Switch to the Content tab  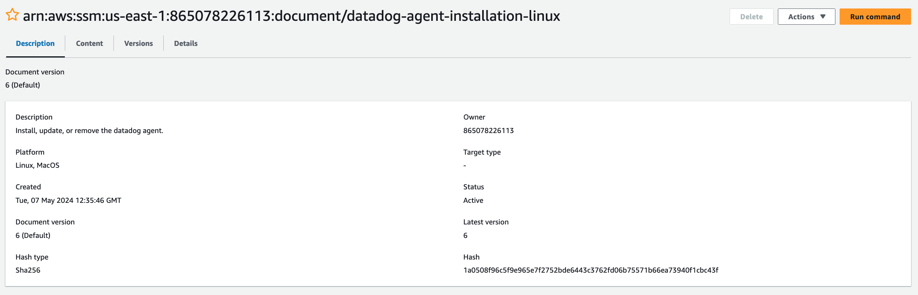(x=90, y=44)
